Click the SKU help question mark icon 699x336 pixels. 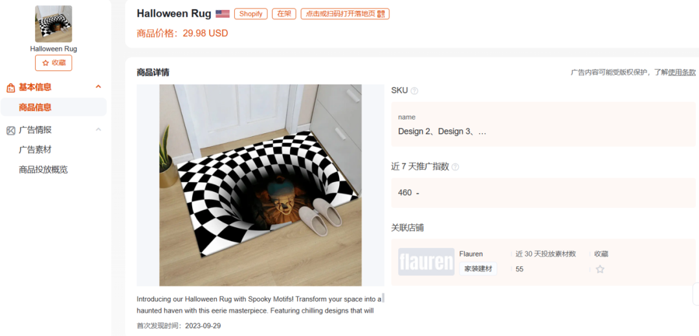pos(414,91)
